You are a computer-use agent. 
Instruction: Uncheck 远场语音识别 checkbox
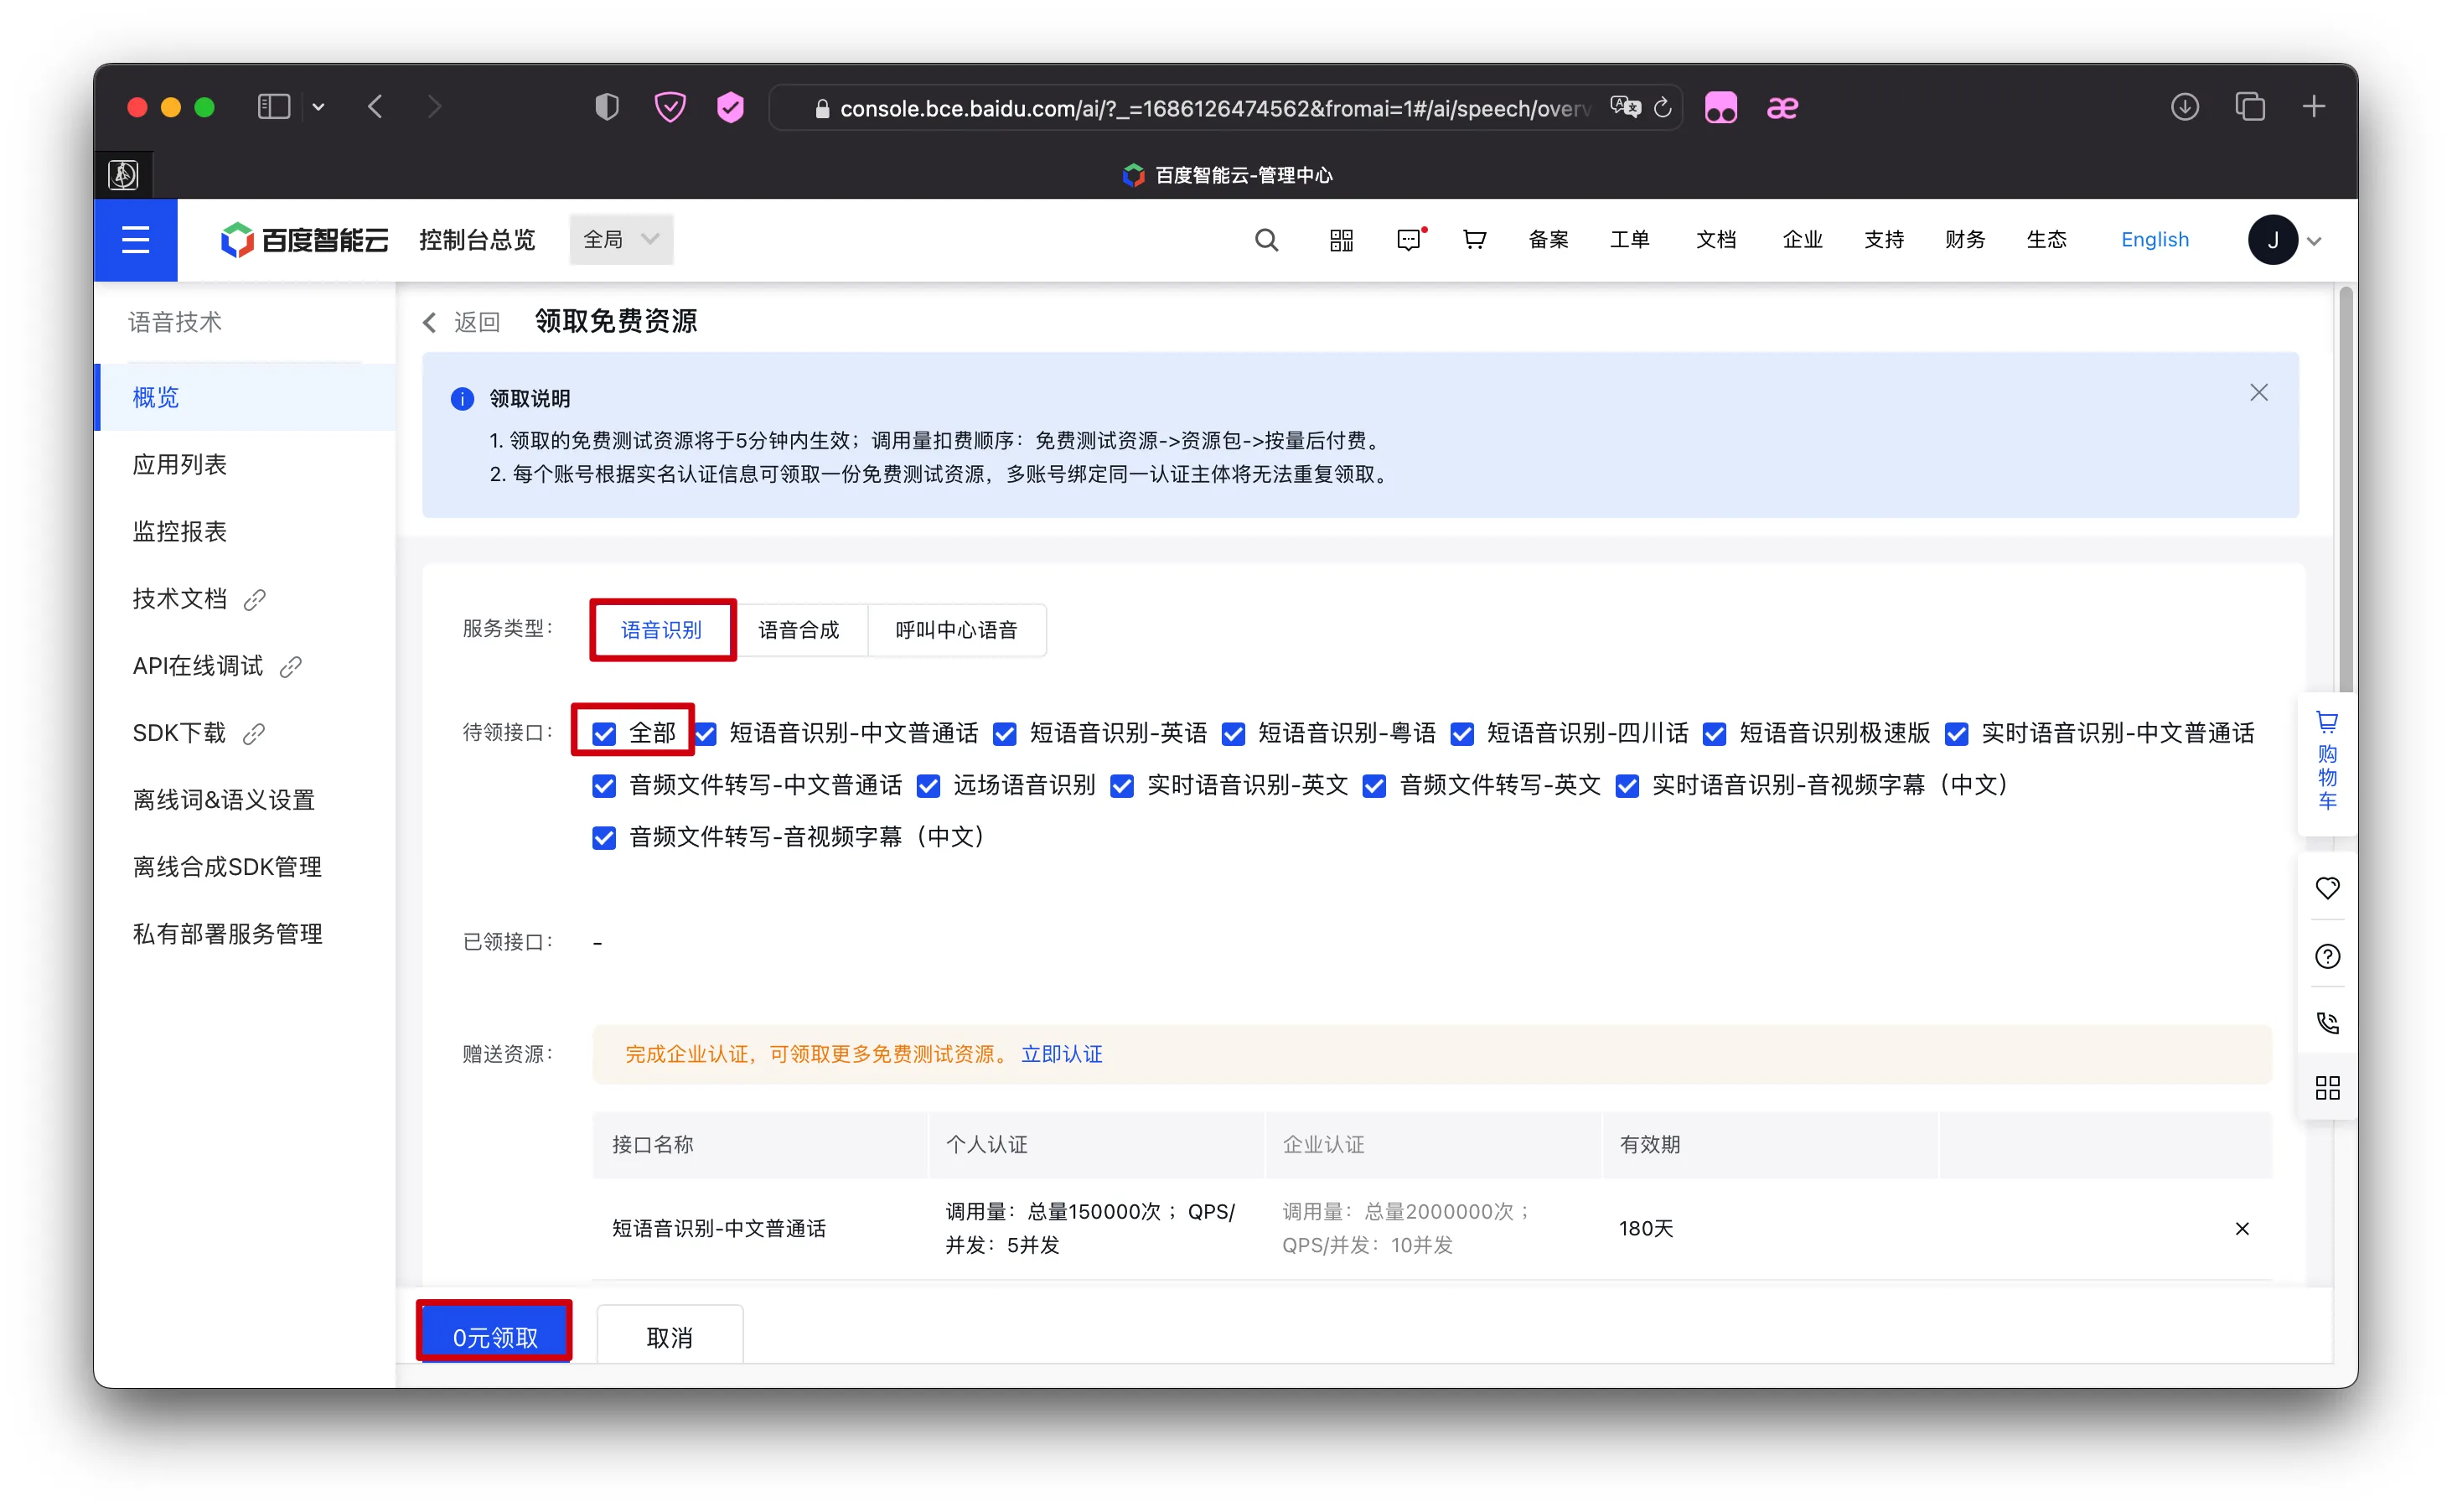click(x=929, y=786)
